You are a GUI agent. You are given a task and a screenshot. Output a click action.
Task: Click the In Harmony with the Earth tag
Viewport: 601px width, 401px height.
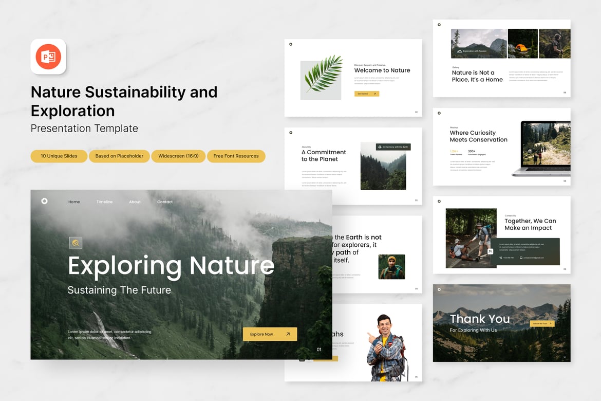click(393, 147)
